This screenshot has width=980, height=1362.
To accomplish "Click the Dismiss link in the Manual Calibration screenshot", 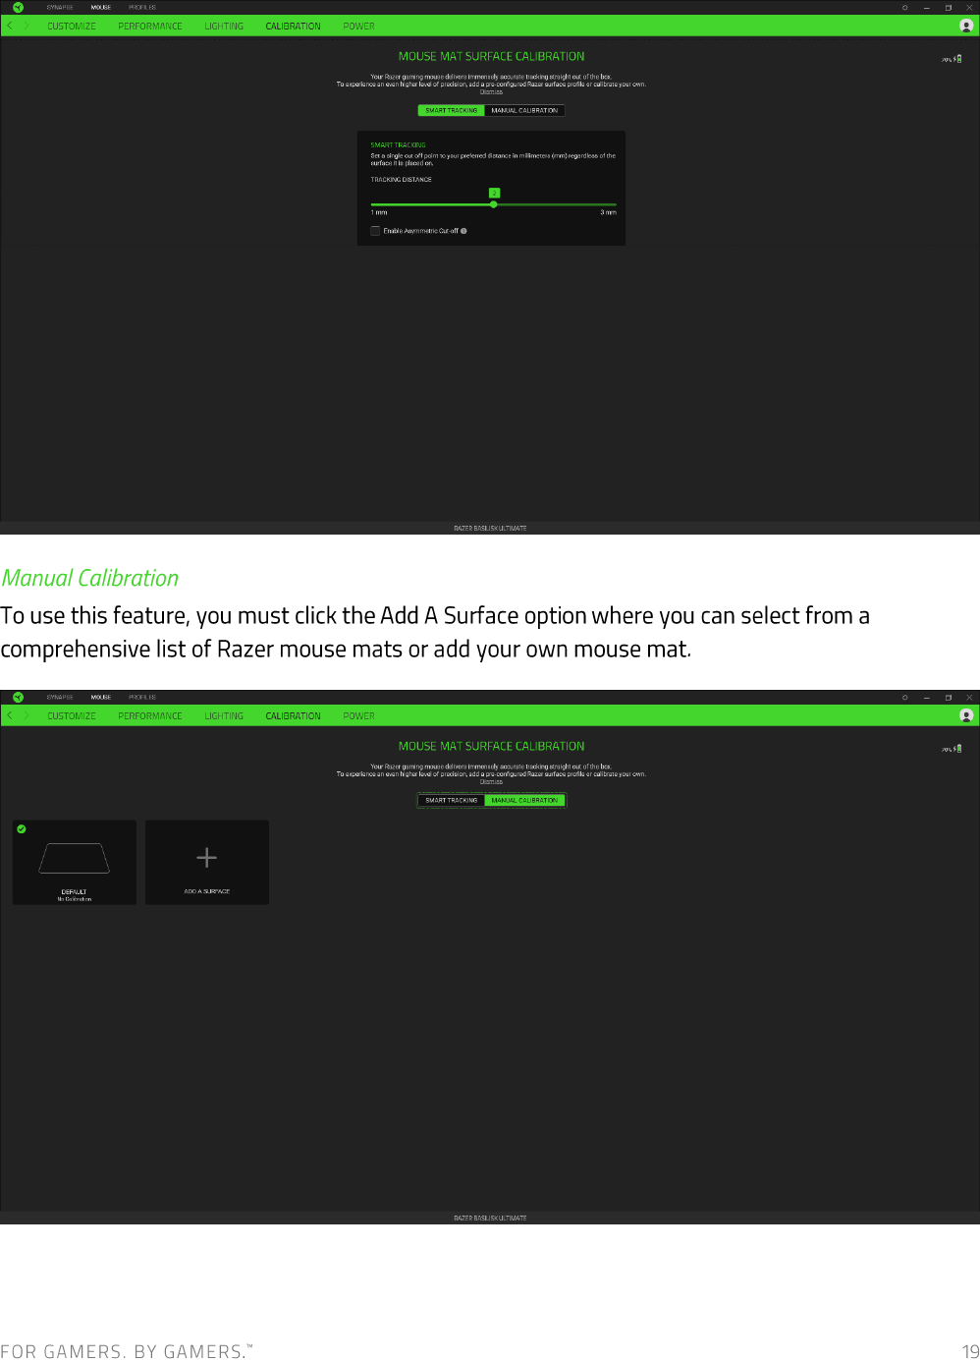I will (x=491, y=782).
